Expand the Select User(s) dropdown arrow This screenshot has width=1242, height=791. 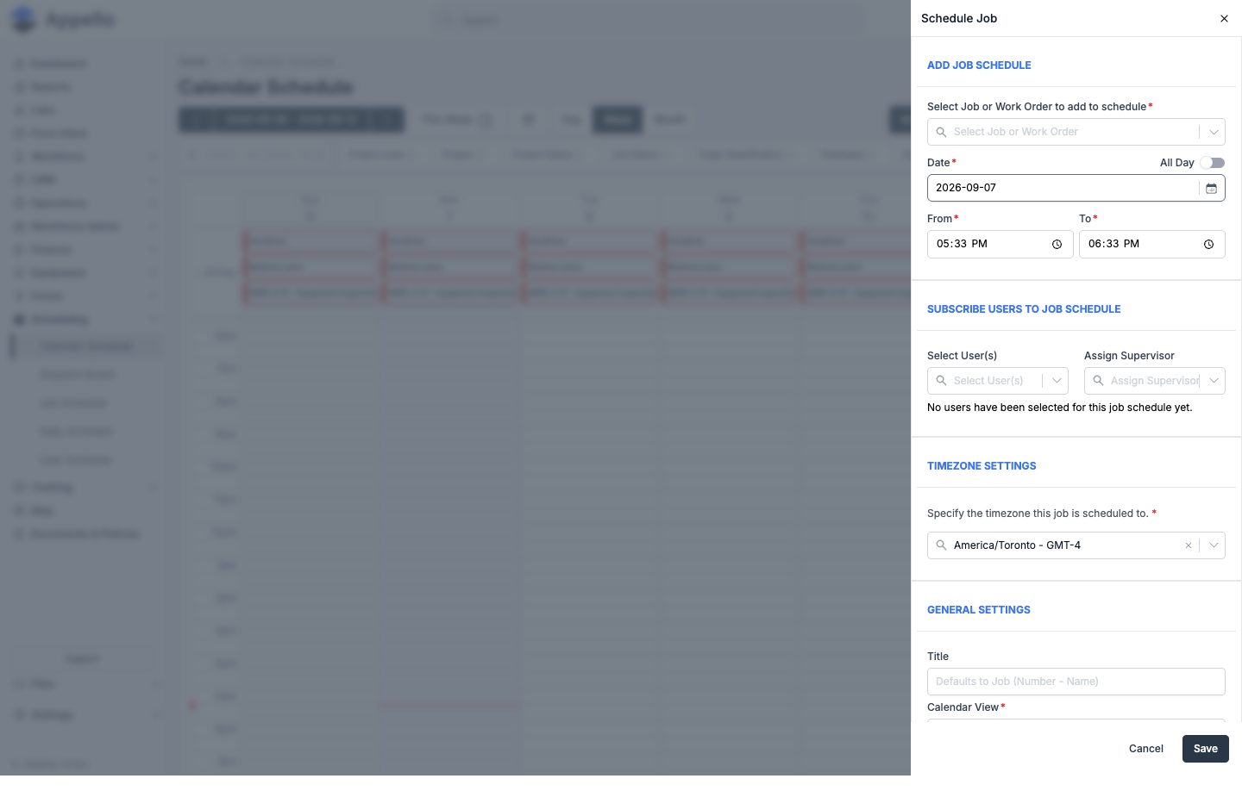(1057, 381)
